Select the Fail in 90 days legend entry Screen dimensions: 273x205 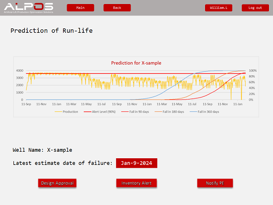click(x=135, y=111)
